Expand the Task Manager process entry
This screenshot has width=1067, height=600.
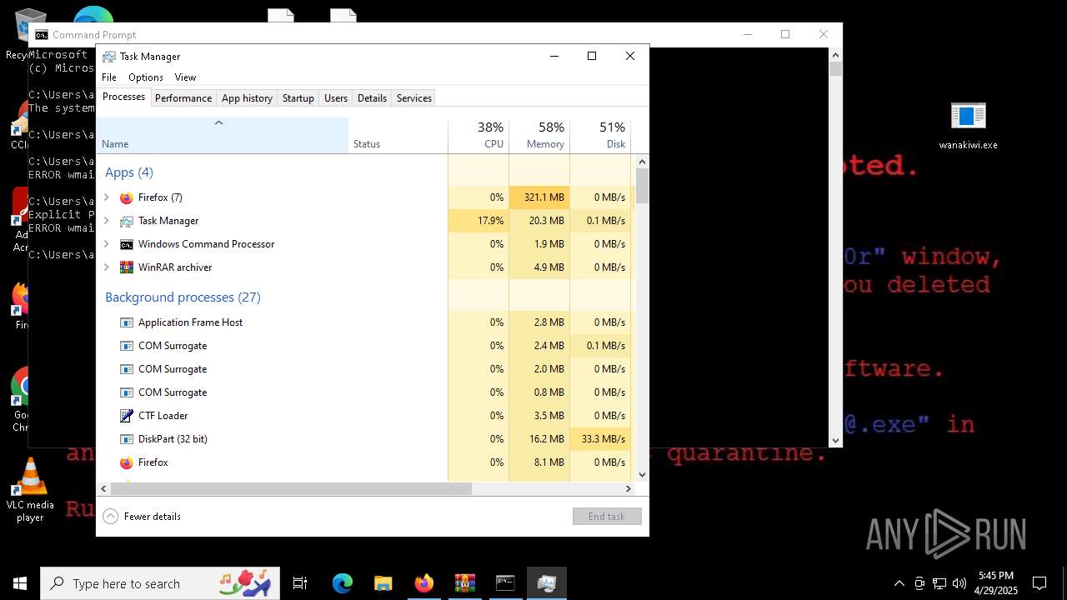click(106, 221)
